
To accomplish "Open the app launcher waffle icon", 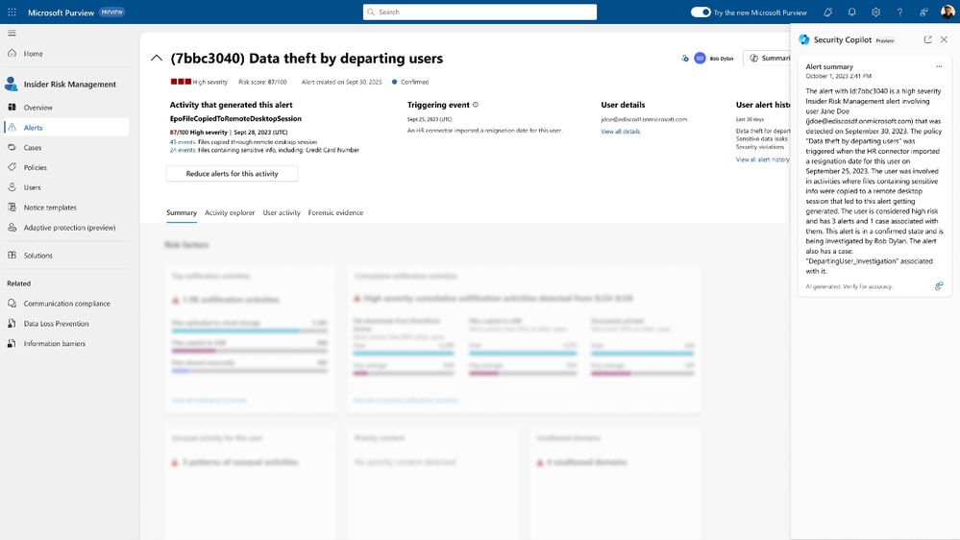I will click(x=12, y=12).
